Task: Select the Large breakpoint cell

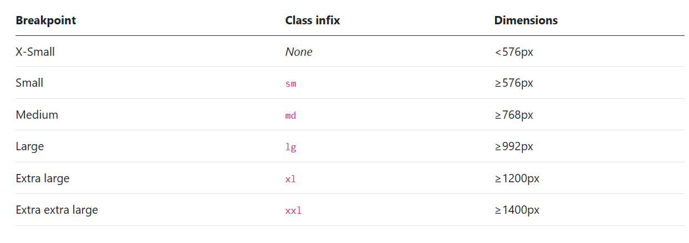Action: 30,146
